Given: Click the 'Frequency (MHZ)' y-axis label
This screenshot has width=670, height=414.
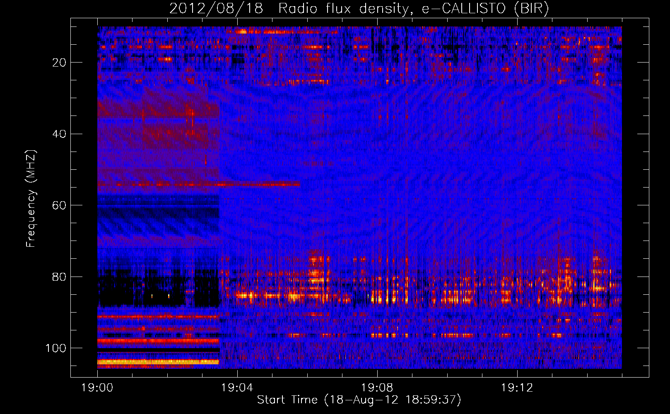Looking at the screenshot, I should (31, 198).
